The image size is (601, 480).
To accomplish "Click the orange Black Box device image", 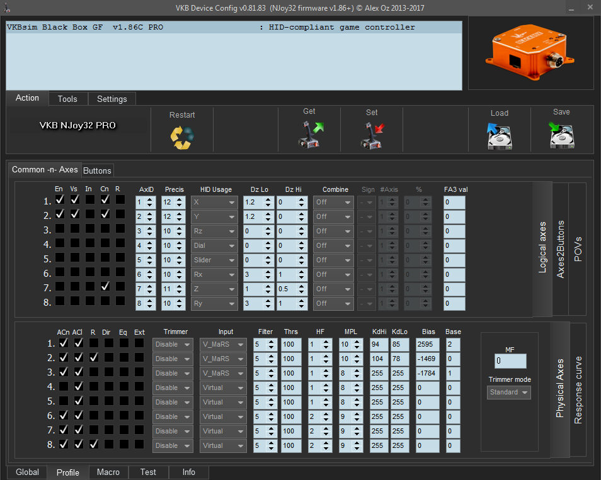I will 530,52.
